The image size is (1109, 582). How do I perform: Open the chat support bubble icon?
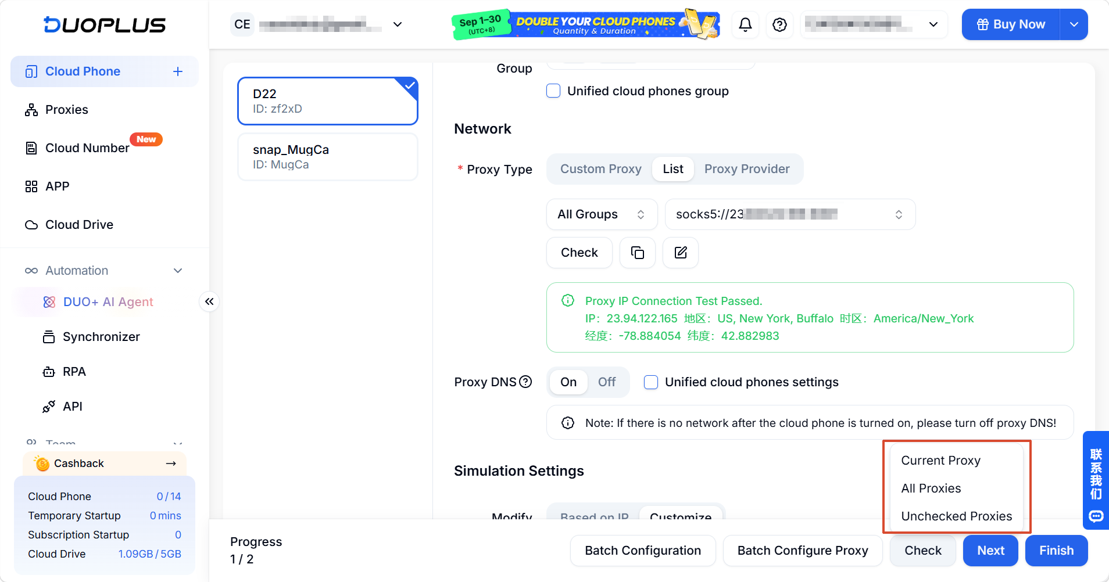(x=1096, y=516)
